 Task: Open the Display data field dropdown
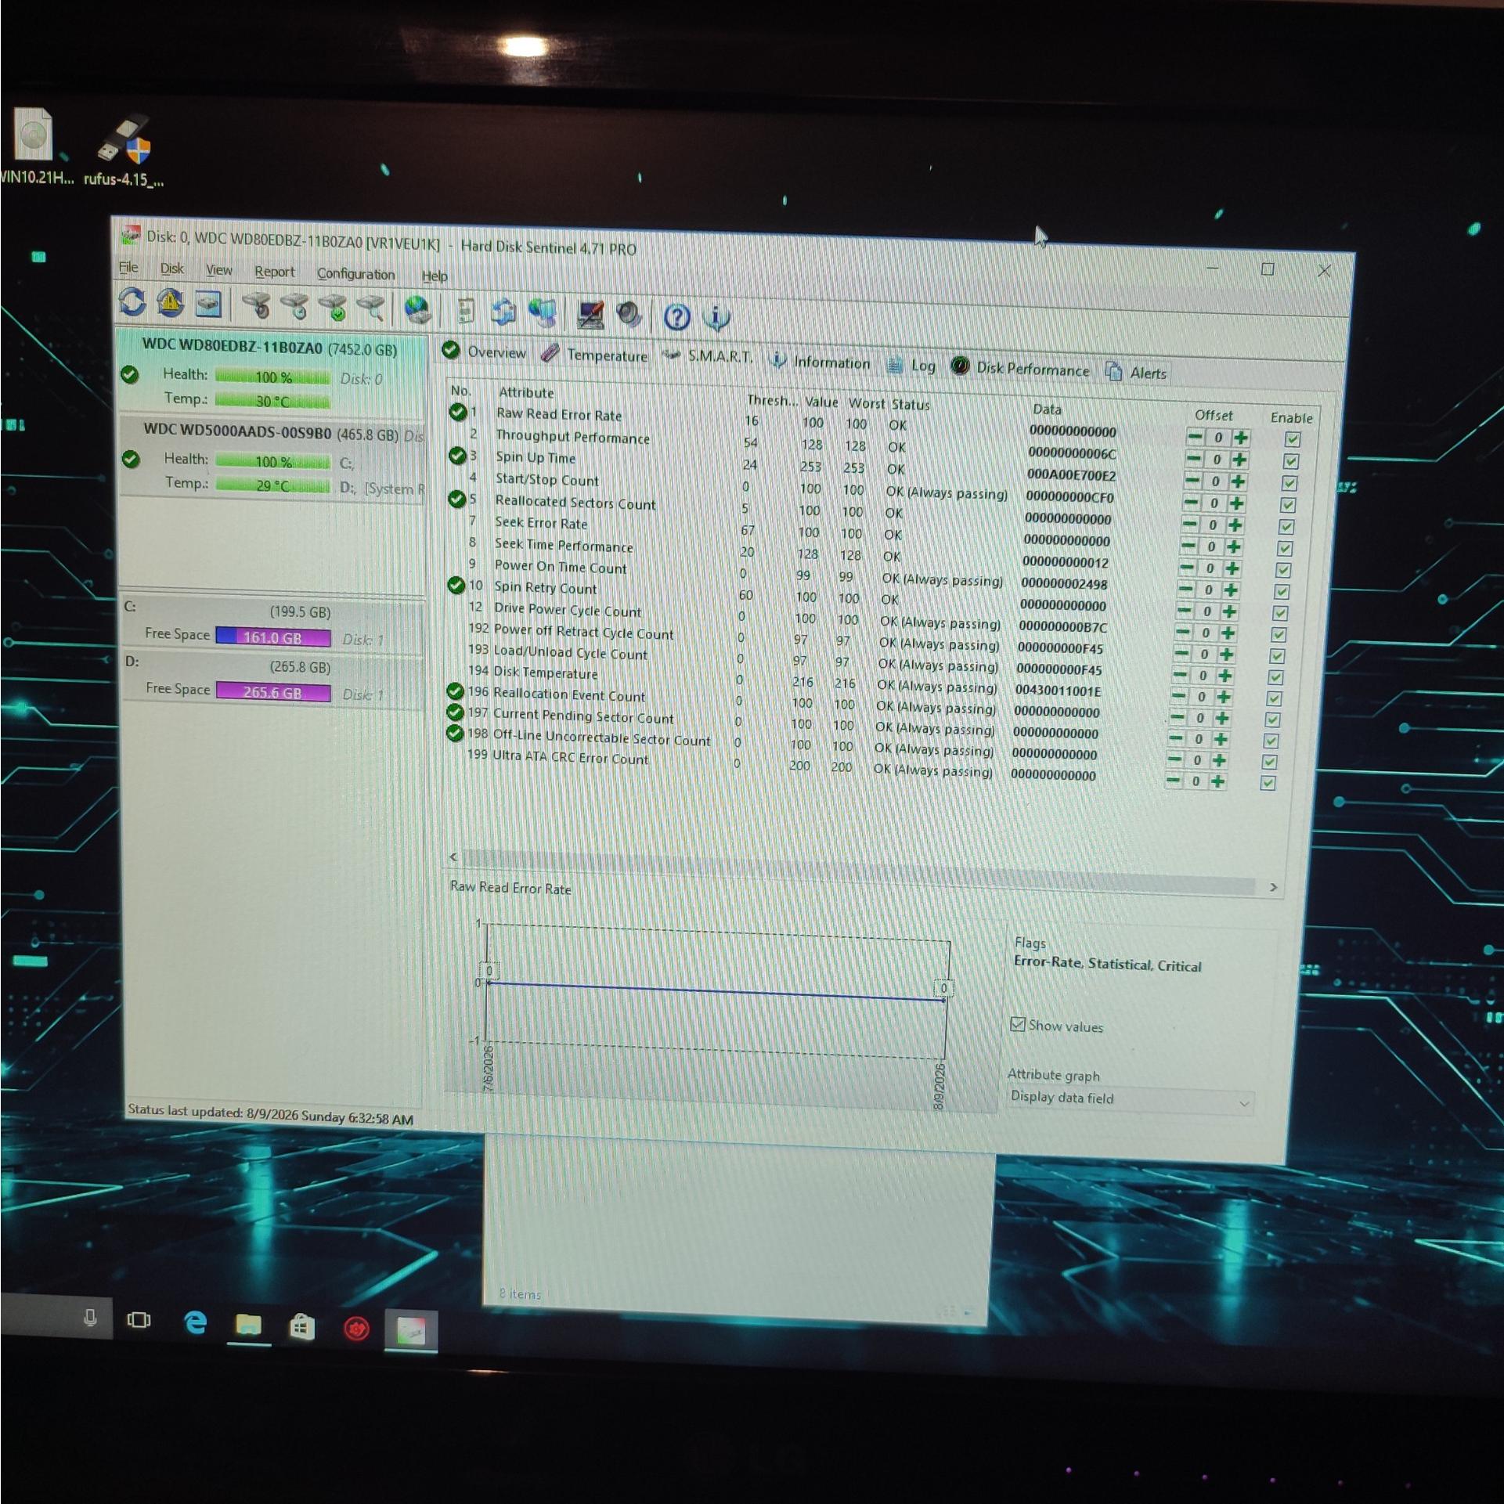click(1131, 1099)
